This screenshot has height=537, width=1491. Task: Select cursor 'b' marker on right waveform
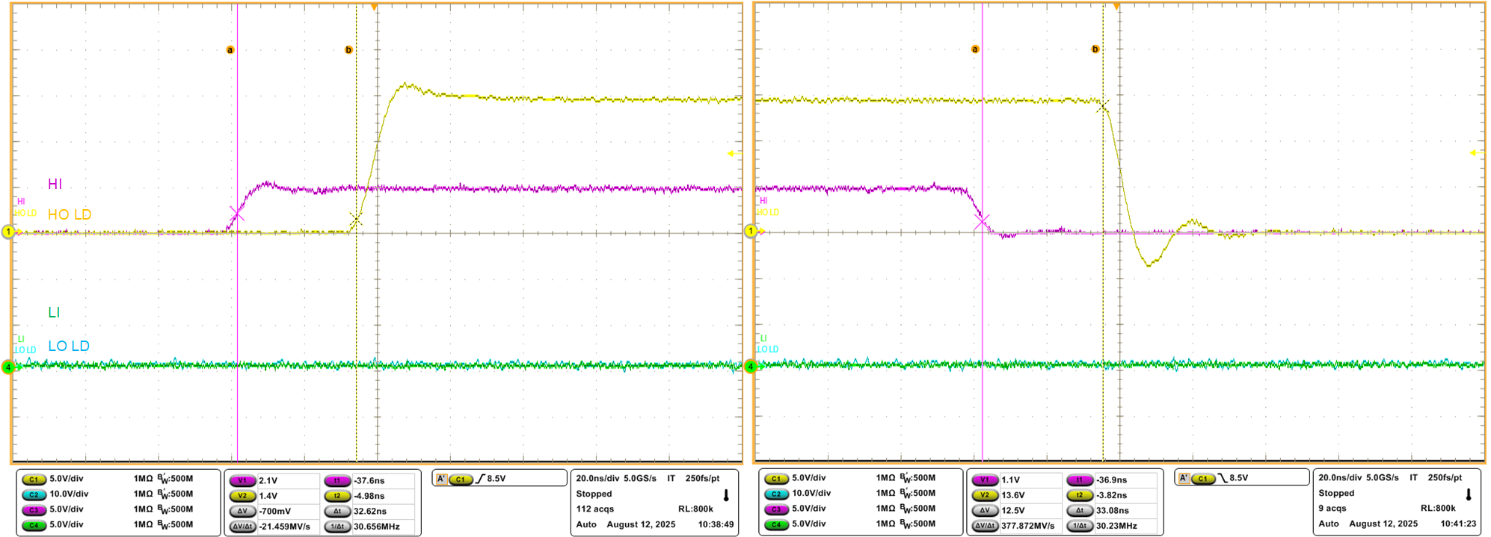(x=1095, y=49)
